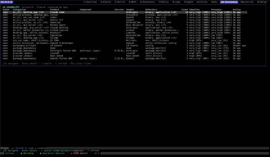Click the files=0 counter
This screenshot has height=157, width=270.
(x=41, y=7)
